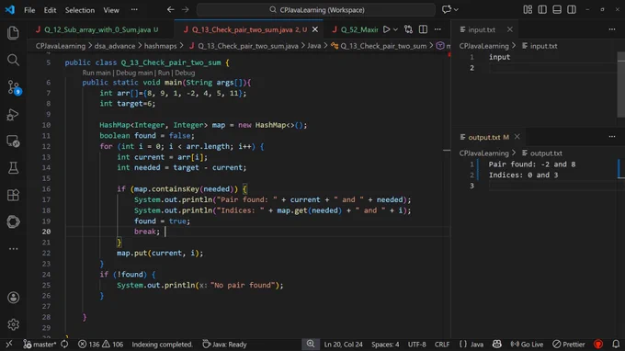Open the View menu

pyautogui.click(x=111, y=10)
